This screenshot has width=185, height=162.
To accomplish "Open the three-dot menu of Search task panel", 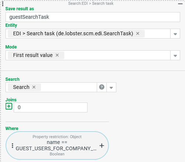I will [x=3, y=4].
